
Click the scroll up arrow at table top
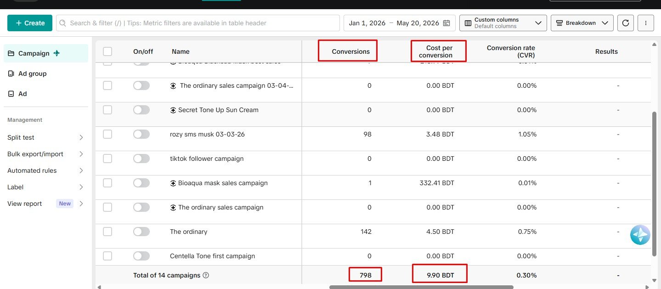[654, 45]
